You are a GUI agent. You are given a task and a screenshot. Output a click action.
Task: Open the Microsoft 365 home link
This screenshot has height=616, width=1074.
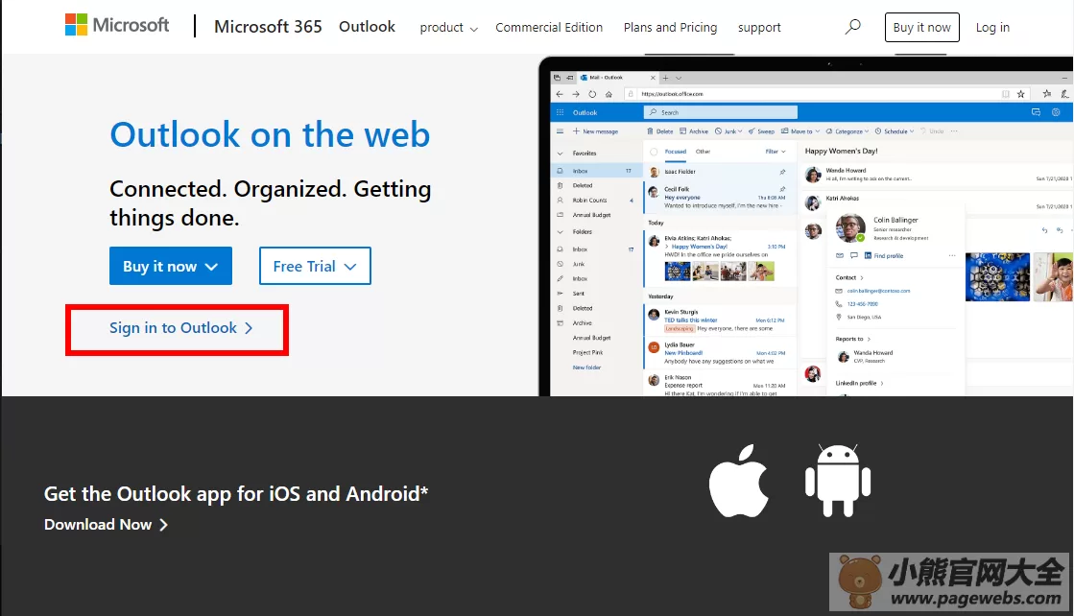click(268, 27)
